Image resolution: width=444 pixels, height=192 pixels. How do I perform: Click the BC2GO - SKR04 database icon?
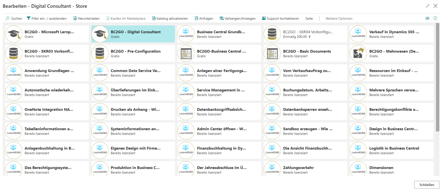coord(272,34)
